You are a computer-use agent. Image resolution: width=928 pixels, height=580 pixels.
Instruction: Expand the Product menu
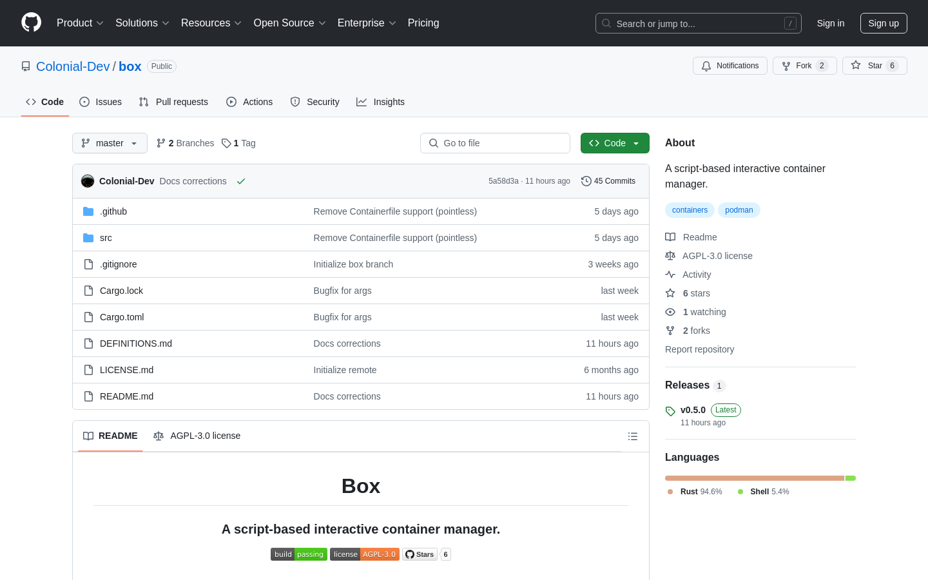point(80,23)
